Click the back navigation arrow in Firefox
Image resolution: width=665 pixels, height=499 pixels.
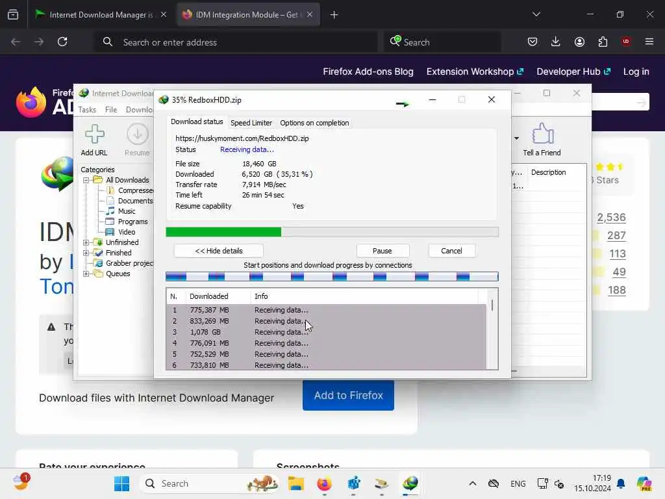16,42
